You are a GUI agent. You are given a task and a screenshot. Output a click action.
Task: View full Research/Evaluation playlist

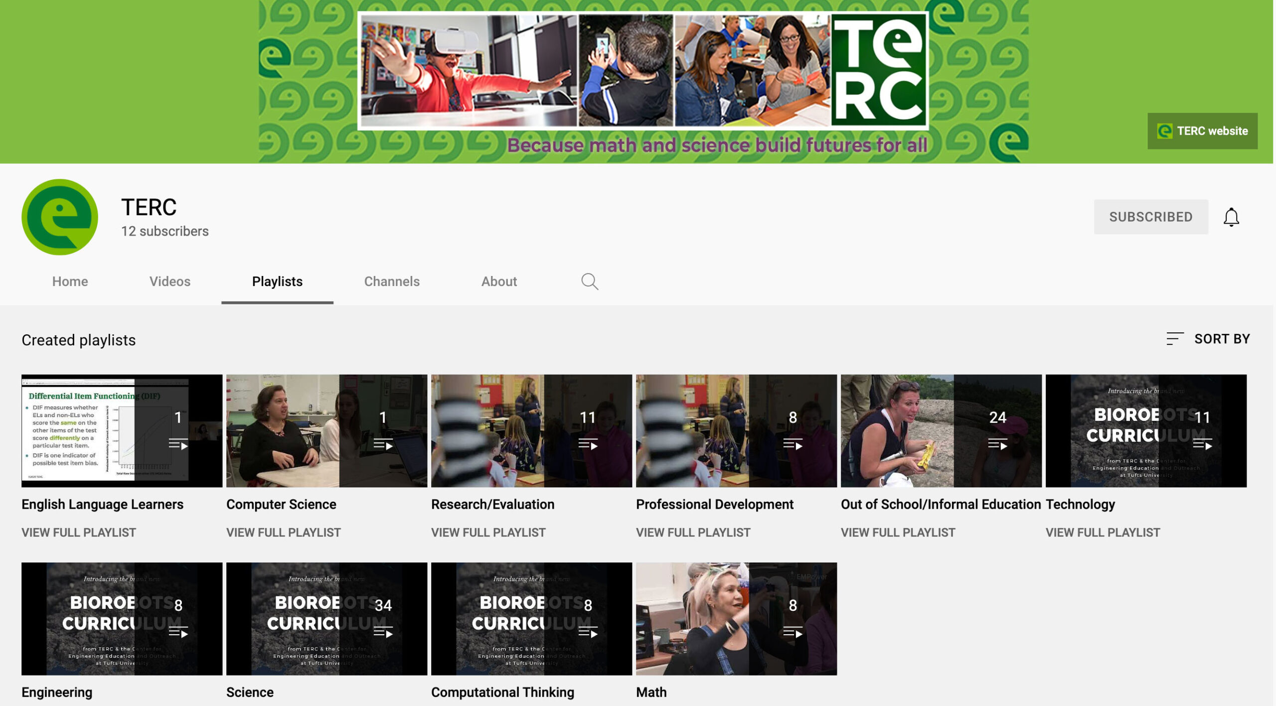pos(488,532)
